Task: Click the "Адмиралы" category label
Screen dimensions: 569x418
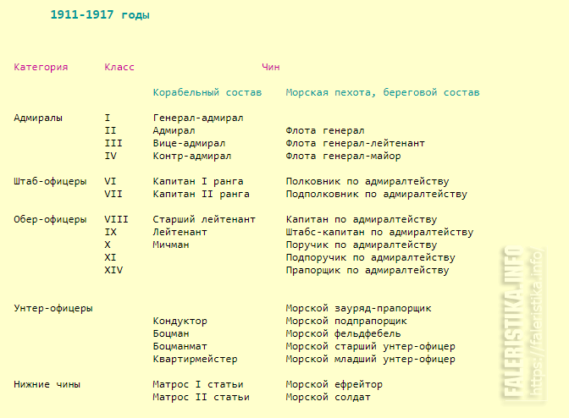Action: click(38, 118)
